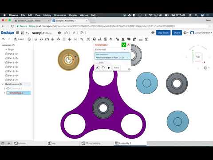213x160 pixels.
Task: Add a new tab with plus icon
Action: click(x=9, y=143)
